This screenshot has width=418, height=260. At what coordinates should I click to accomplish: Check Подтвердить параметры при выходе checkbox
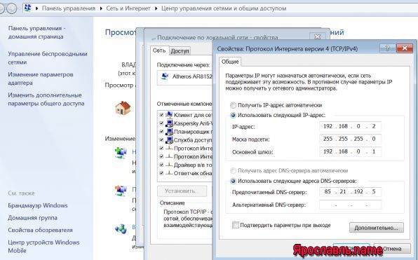pos(236,225)
